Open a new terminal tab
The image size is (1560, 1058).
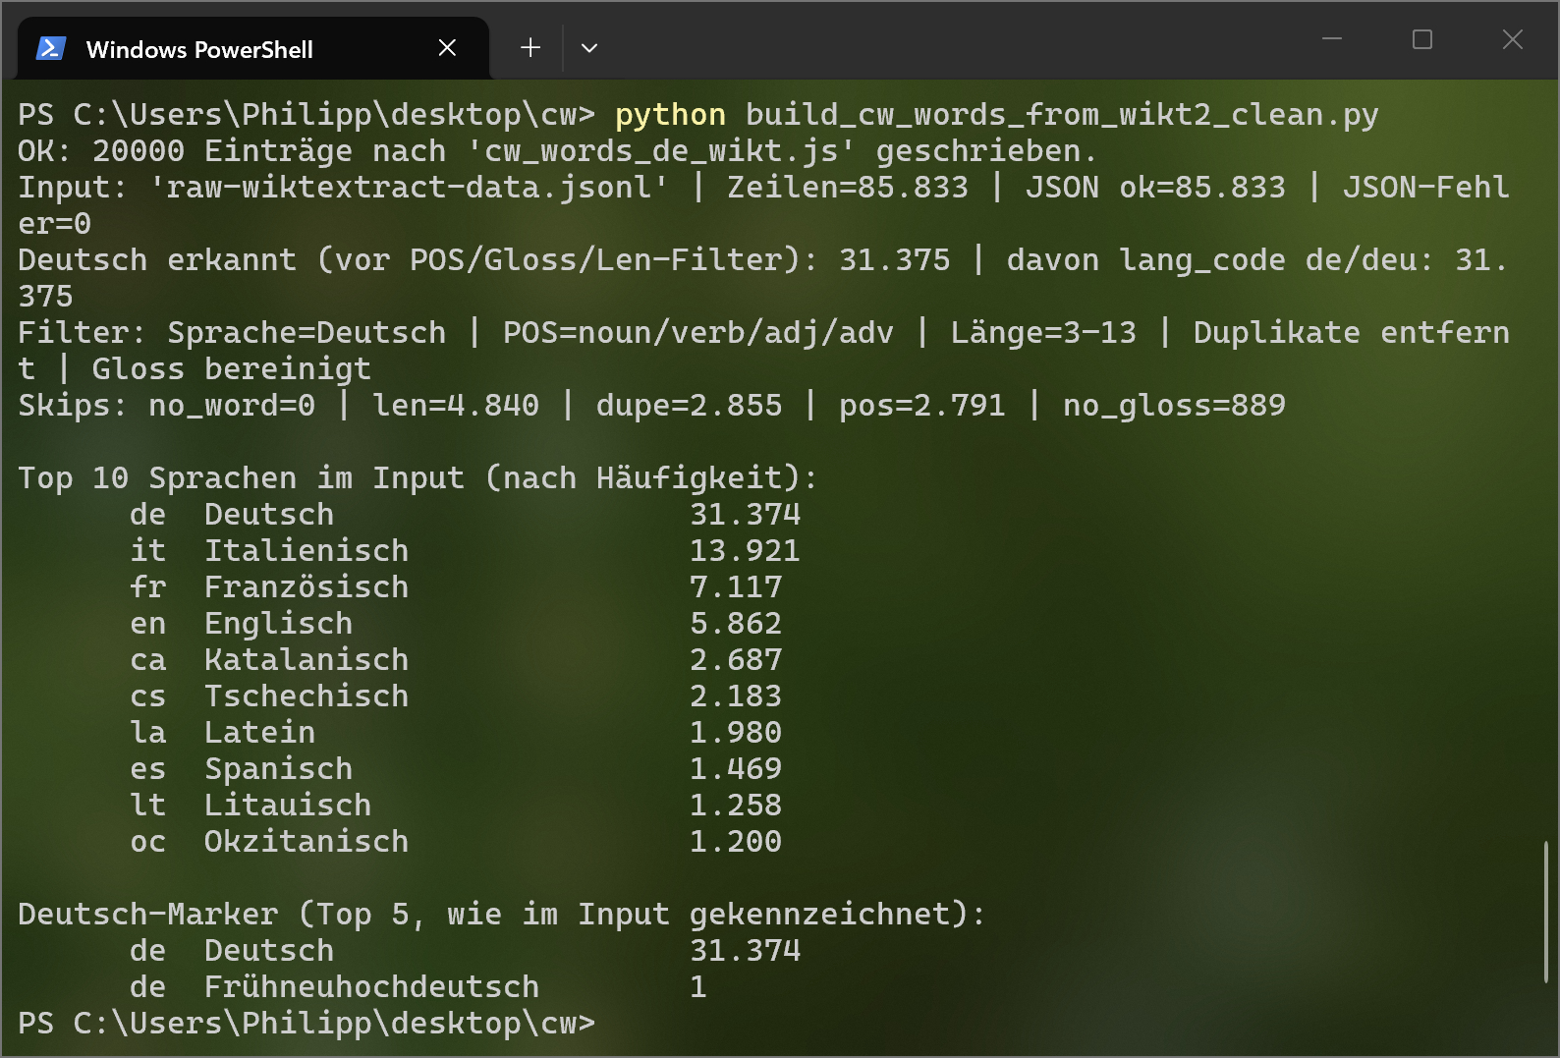pos(530,48)
